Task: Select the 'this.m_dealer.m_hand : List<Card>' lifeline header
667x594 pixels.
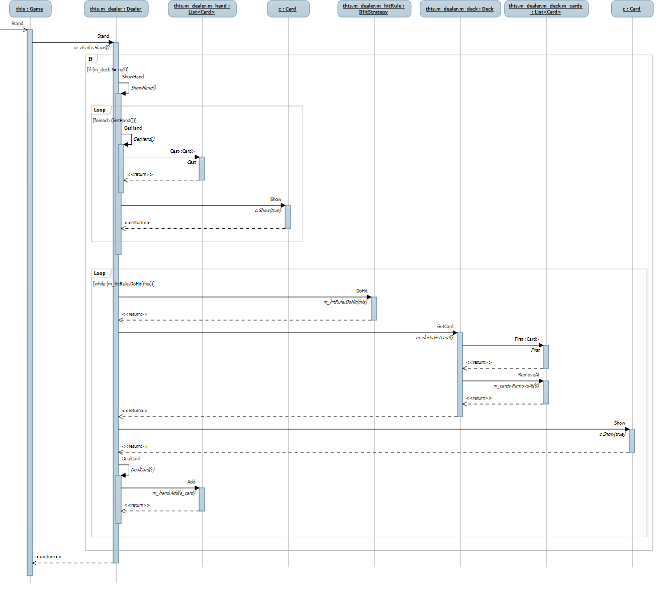Action: click(202, 9)
